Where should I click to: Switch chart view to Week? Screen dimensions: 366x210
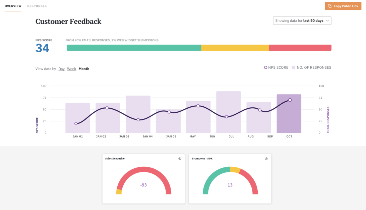point(71,69)
